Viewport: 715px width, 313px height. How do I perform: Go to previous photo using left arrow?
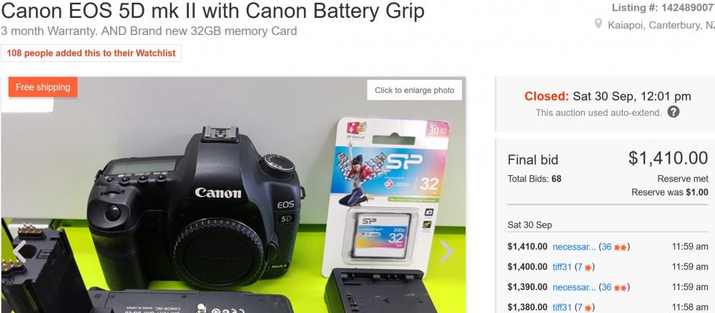pos(19,251)
